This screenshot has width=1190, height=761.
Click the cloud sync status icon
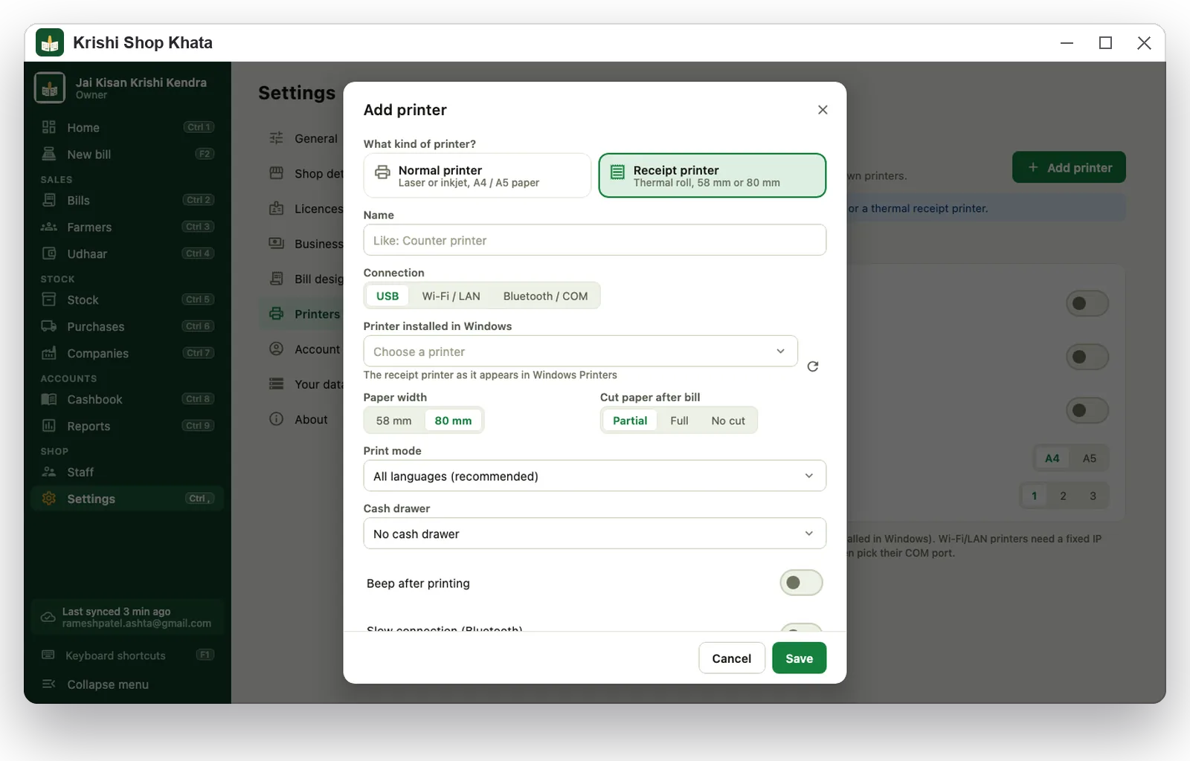point(48,618)
